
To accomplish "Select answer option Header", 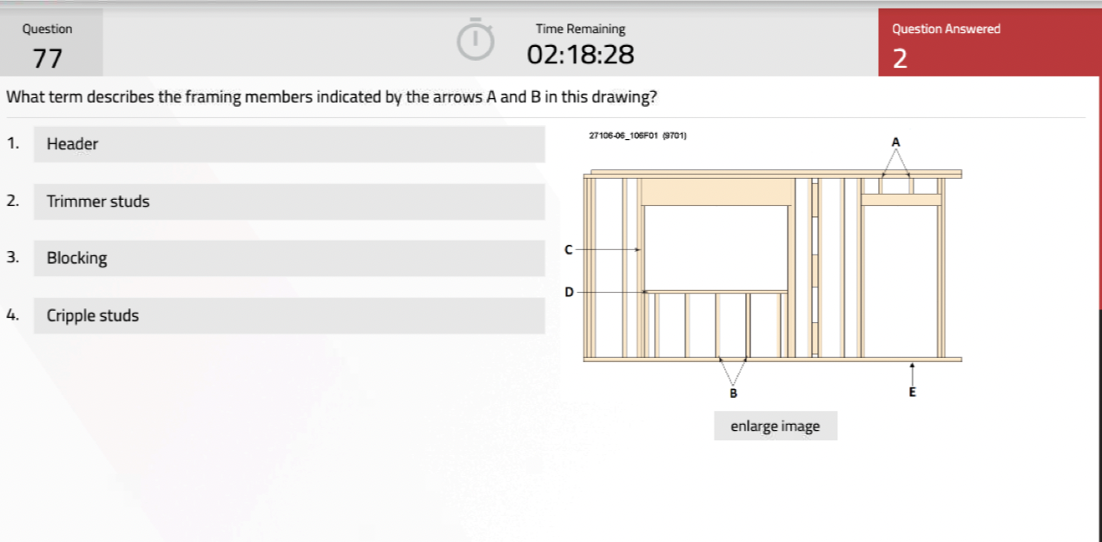I will pyautogui.click(x=289, y=144).
